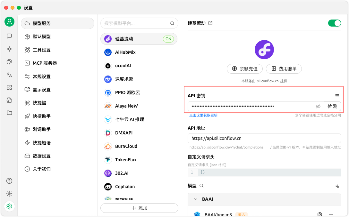The height and width of the screenshot is (217, 349).
Task: Open the help question mark icon
Action: (x=9, y=181)
